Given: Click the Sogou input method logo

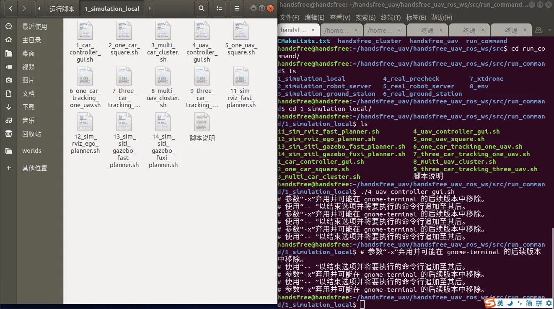Looking at the screenshot, I should [490, 303].
